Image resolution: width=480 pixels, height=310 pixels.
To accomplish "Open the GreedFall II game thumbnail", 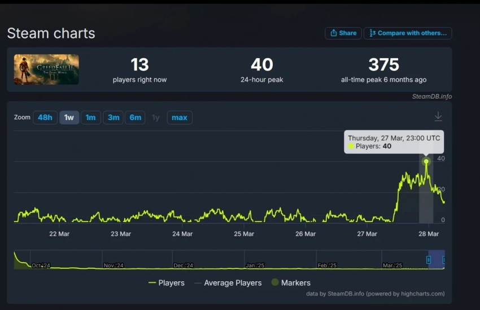I will coord(46,69).
